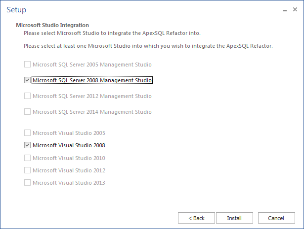Image resolution: width=304 pixels, height=229 pixels.
Task: Cancel the setup wizard
Action: point(276,218)
